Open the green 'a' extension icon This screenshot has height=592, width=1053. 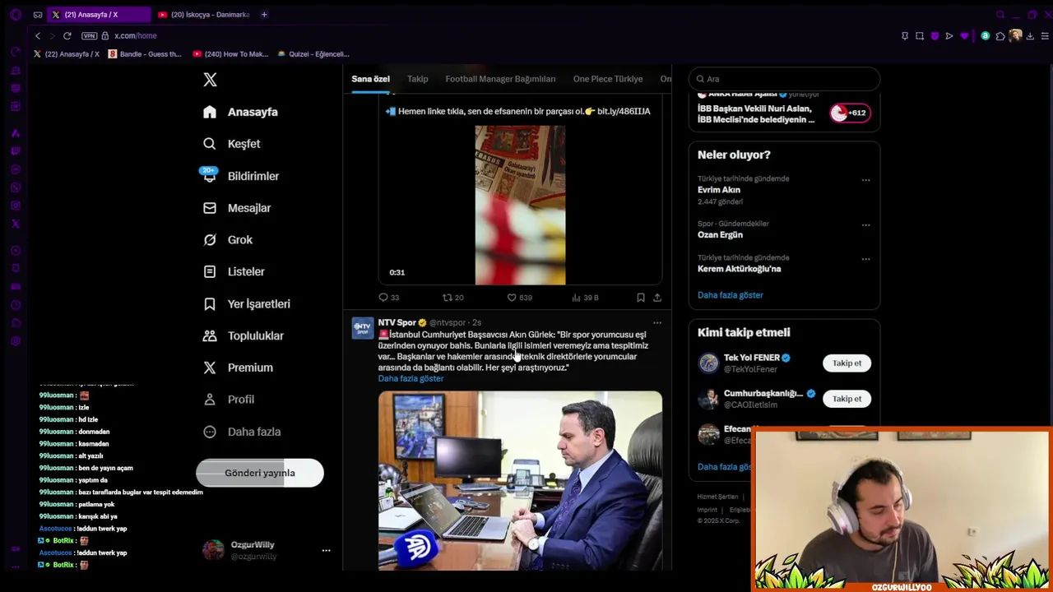pos(986,36)
